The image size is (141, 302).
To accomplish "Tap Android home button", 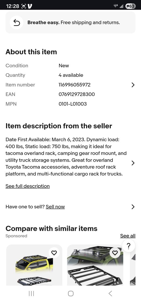I will pyautogui.click(x=71, y=293).
